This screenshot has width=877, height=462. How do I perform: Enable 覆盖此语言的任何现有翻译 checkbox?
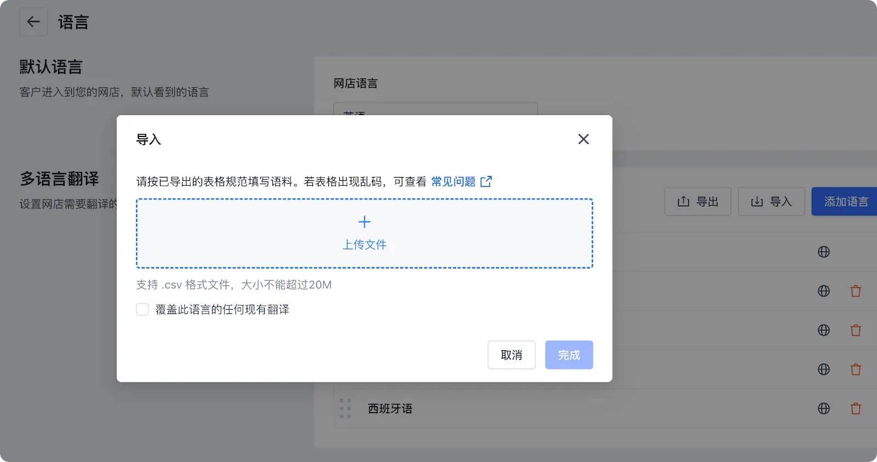tap(143, 309)
